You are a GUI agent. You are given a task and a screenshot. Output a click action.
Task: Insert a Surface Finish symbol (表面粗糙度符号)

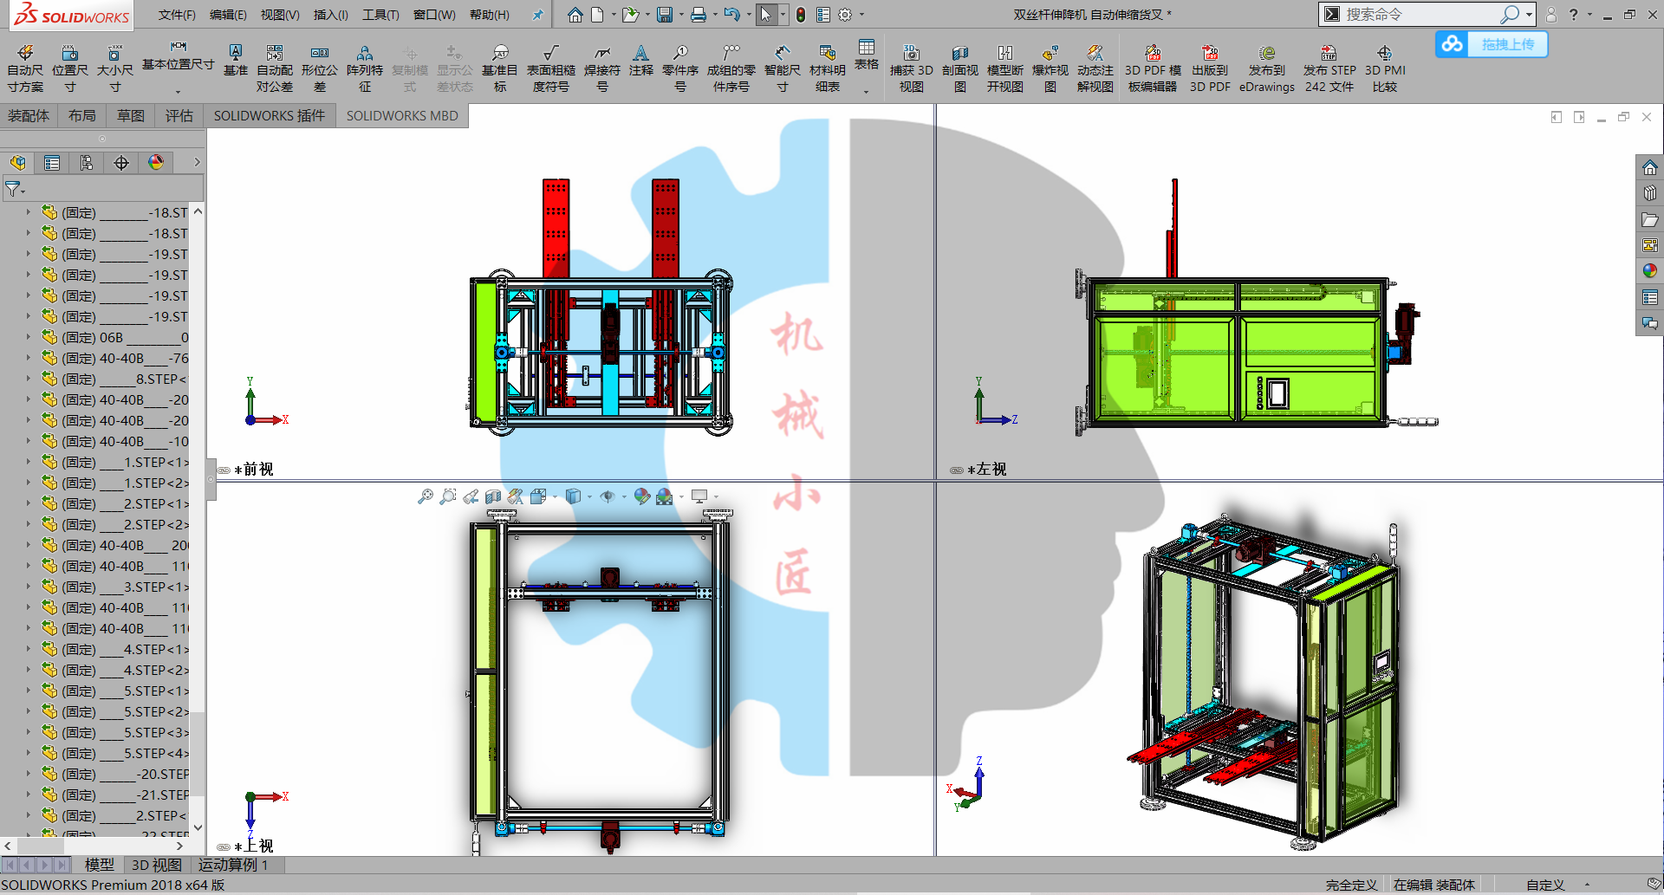click(551, 69)
